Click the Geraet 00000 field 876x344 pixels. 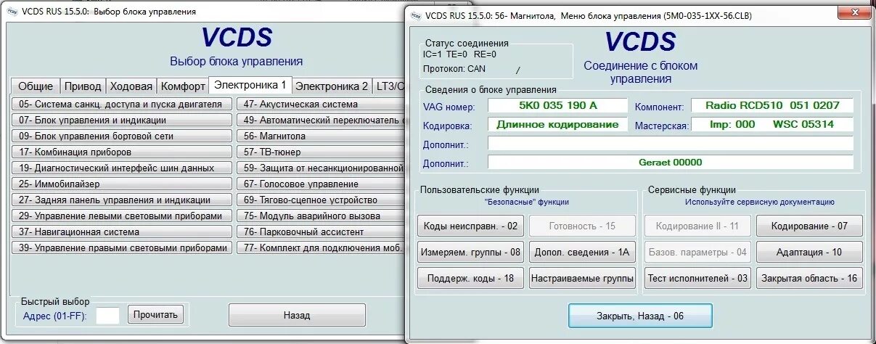tap(671, 163)
